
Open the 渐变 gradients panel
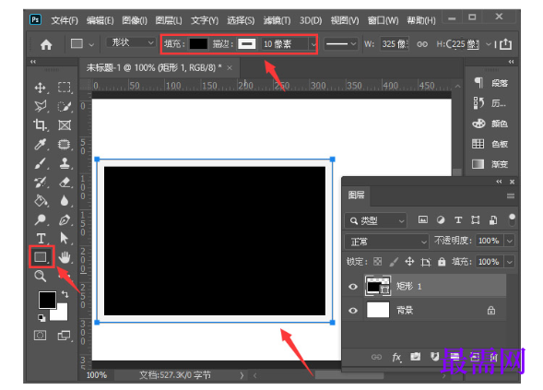coord(490,164)
